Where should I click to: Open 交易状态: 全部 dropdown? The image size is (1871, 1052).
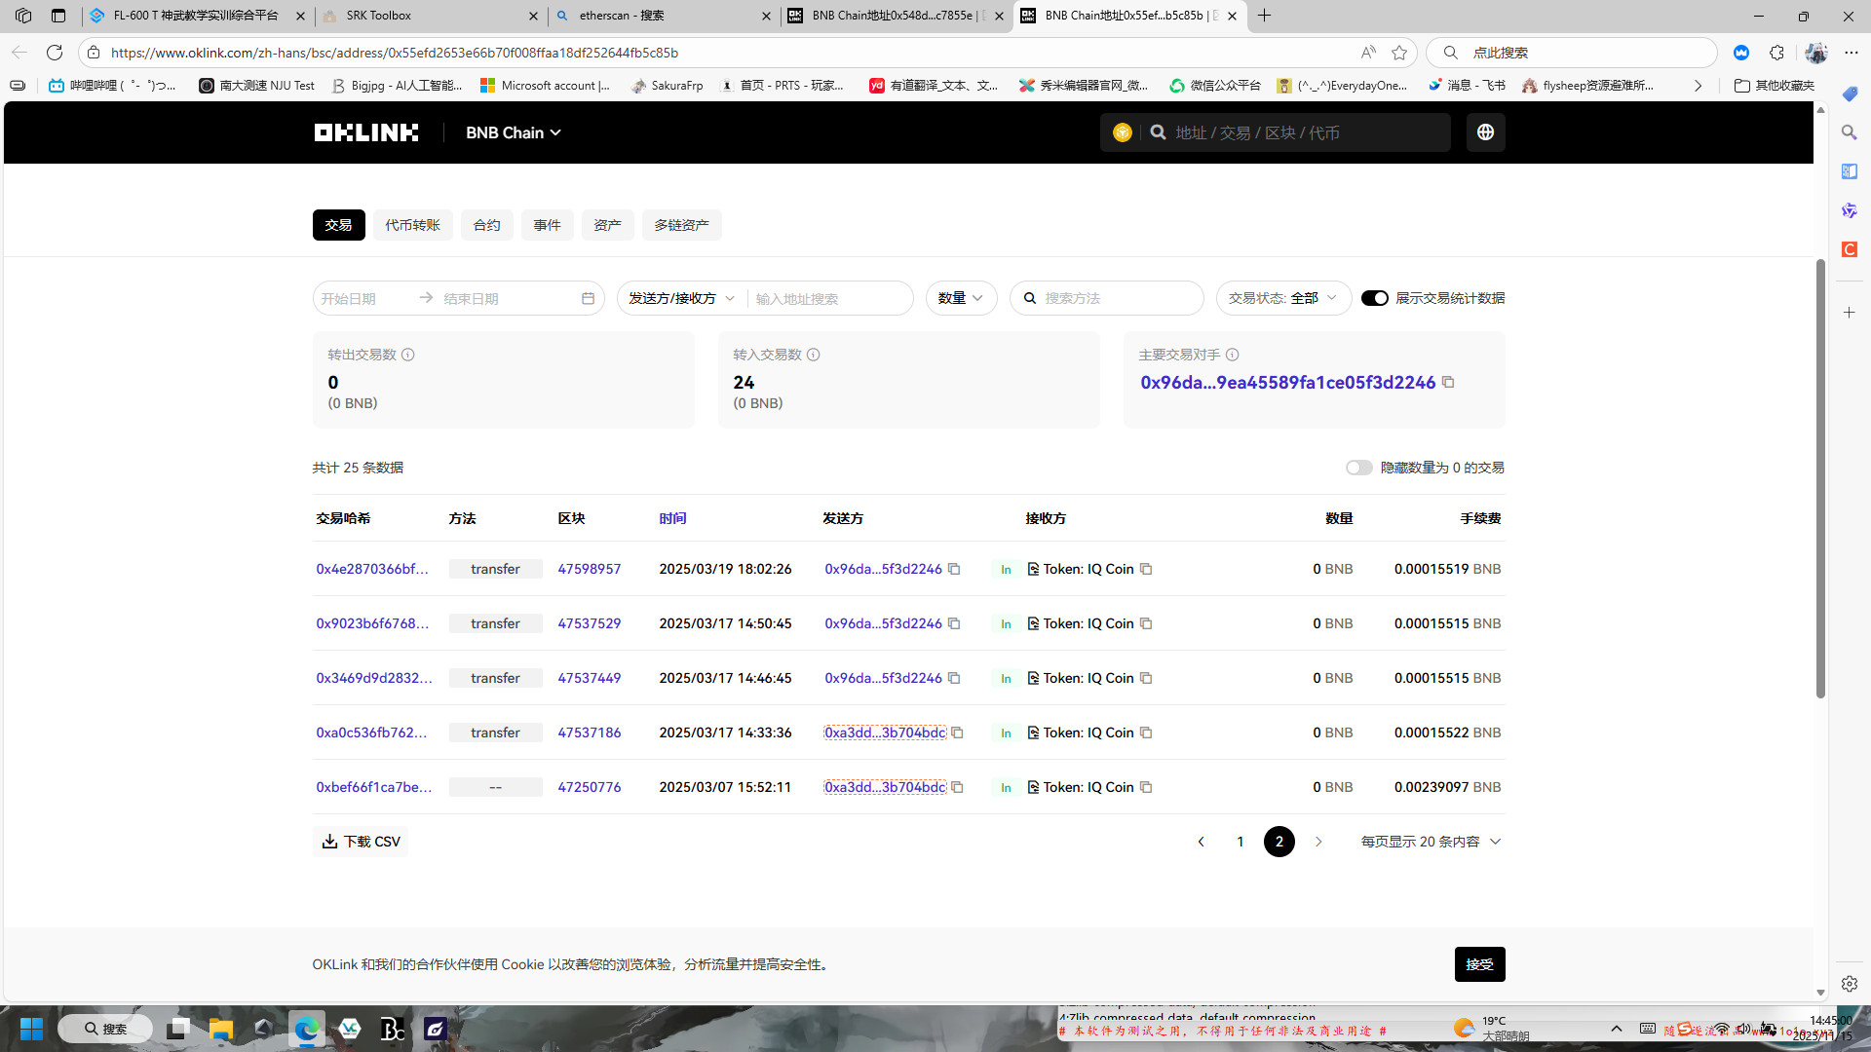(x=1282, y=298)
